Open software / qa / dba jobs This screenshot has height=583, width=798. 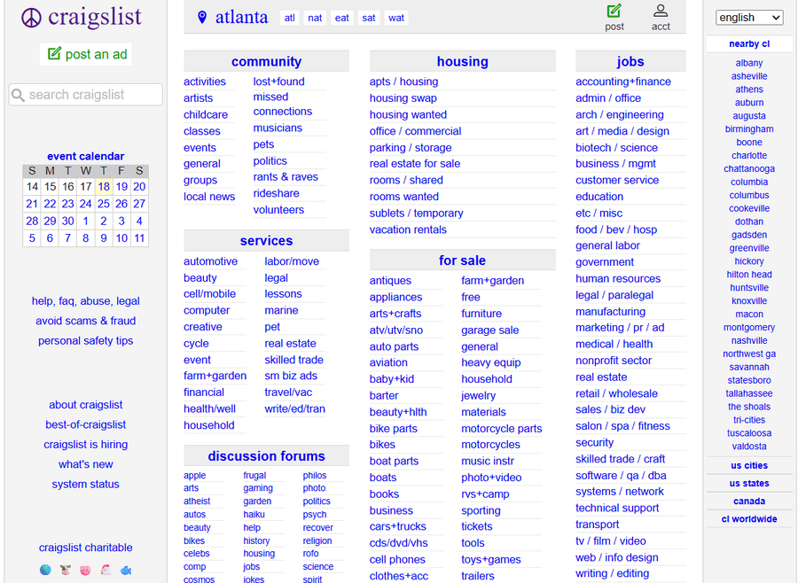pos(621,476)
